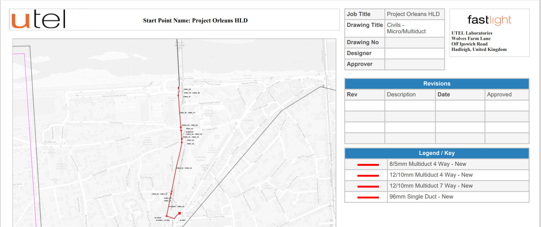541x227 pixels.
Task: Click the Legend / Key header
Action: pyautogui.click(x=437, y=153)
